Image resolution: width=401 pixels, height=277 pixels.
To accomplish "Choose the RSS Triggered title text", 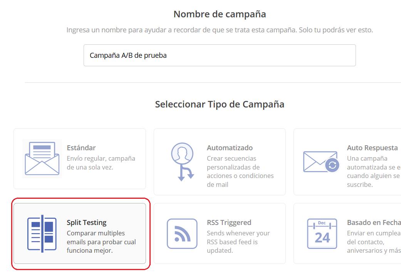I will tap(229, 222).
